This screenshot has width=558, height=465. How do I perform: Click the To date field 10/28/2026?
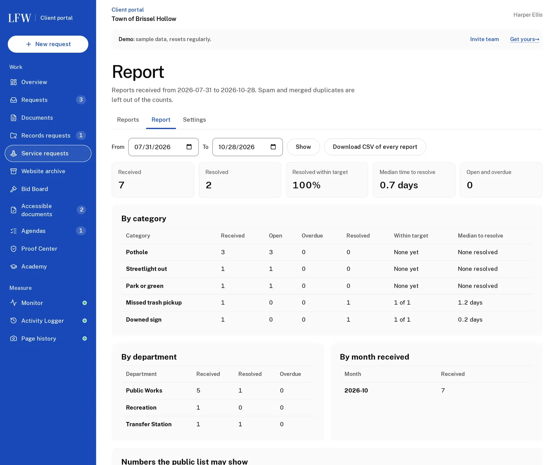pyautogui.click(x=248, y=147)
